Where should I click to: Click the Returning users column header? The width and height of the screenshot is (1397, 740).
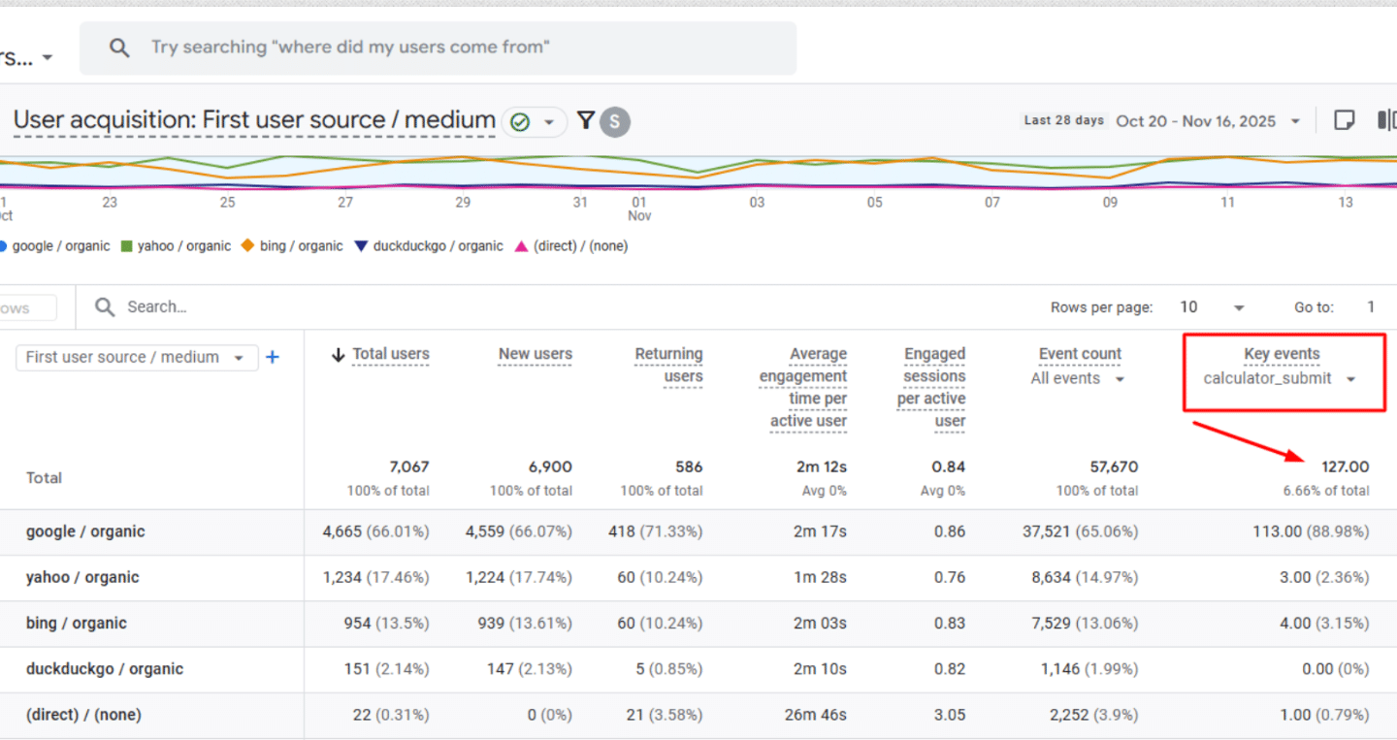(669, 365)
